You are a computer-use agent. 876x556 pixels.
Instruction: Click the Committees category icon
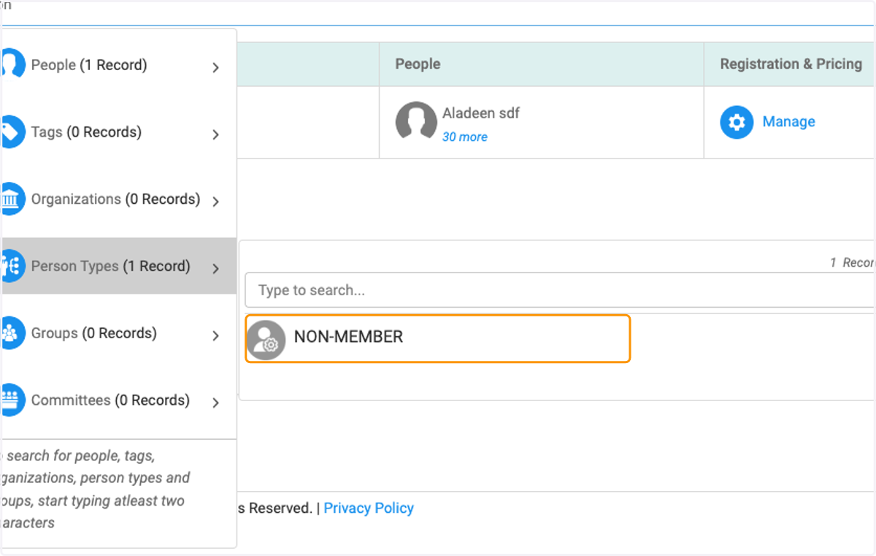(x=12, y=400)
